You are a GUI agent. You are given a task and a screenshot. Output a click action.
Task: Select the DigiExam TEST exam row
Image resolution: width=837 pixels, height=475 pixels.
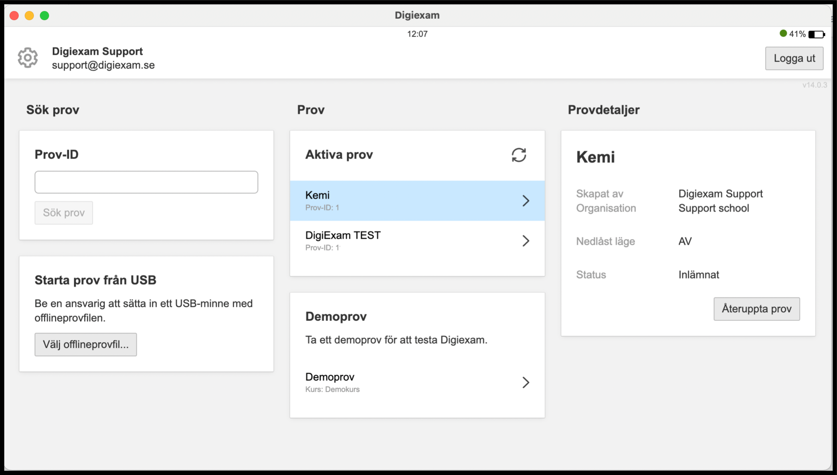coord(417,241)
